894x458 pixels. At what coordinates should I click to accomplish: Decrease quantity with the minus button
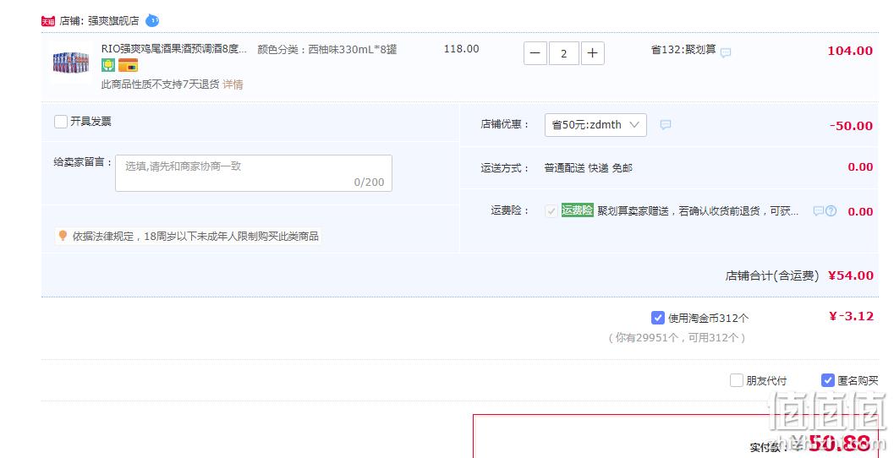point(535,53)
